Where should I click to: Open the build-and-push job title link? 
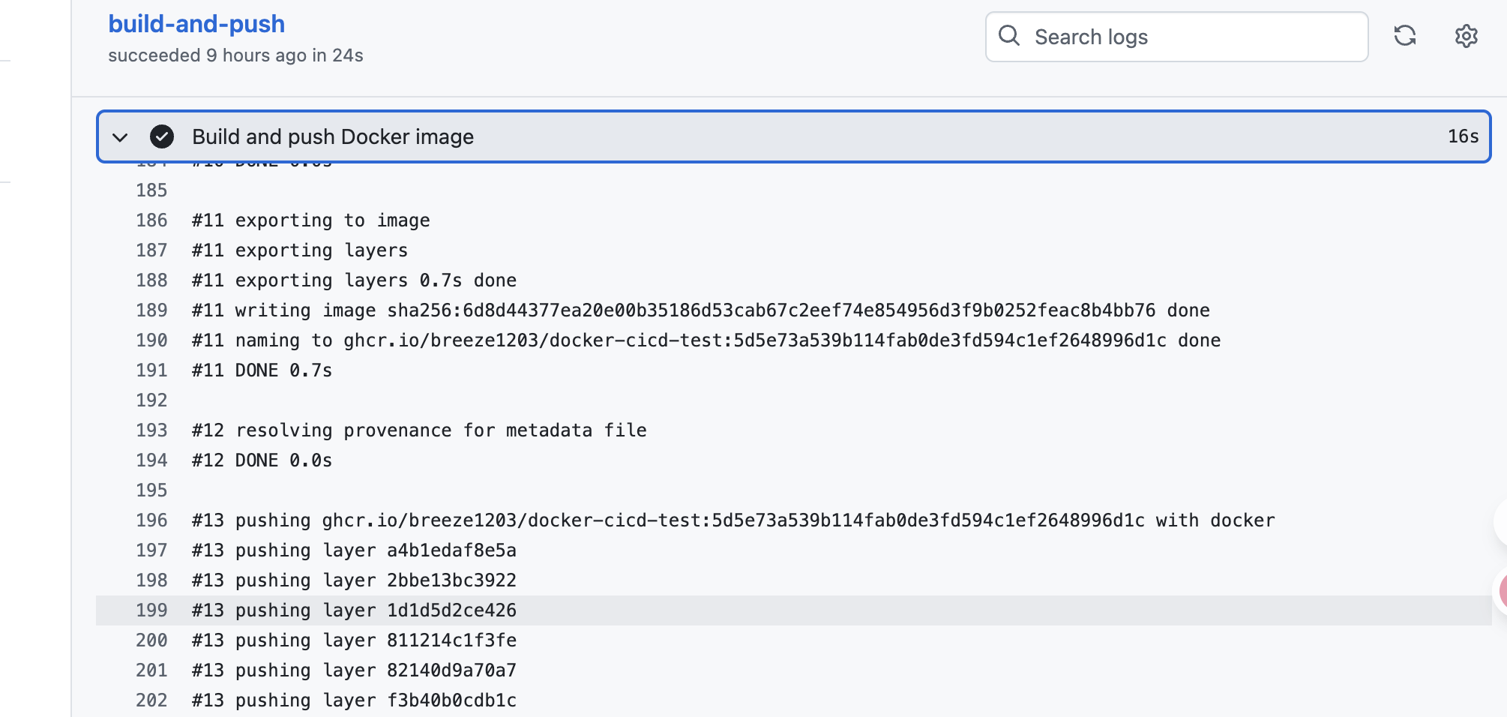point(196,24)
